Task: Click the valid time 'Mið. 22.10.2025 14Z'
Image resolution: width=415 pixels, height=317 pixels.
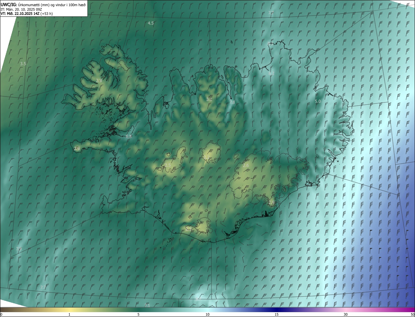Action: [23, 14]
